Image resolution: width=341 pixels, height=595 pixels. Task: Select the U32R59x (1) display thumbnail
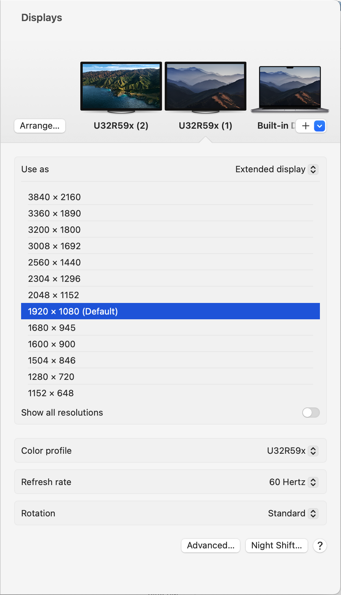click(205, 86)
